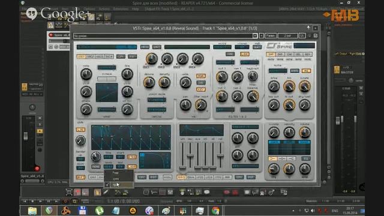The width and height of the screenshot is (384, 216).
Task: Click the filter res 1 knob
Action: [237, 77]
